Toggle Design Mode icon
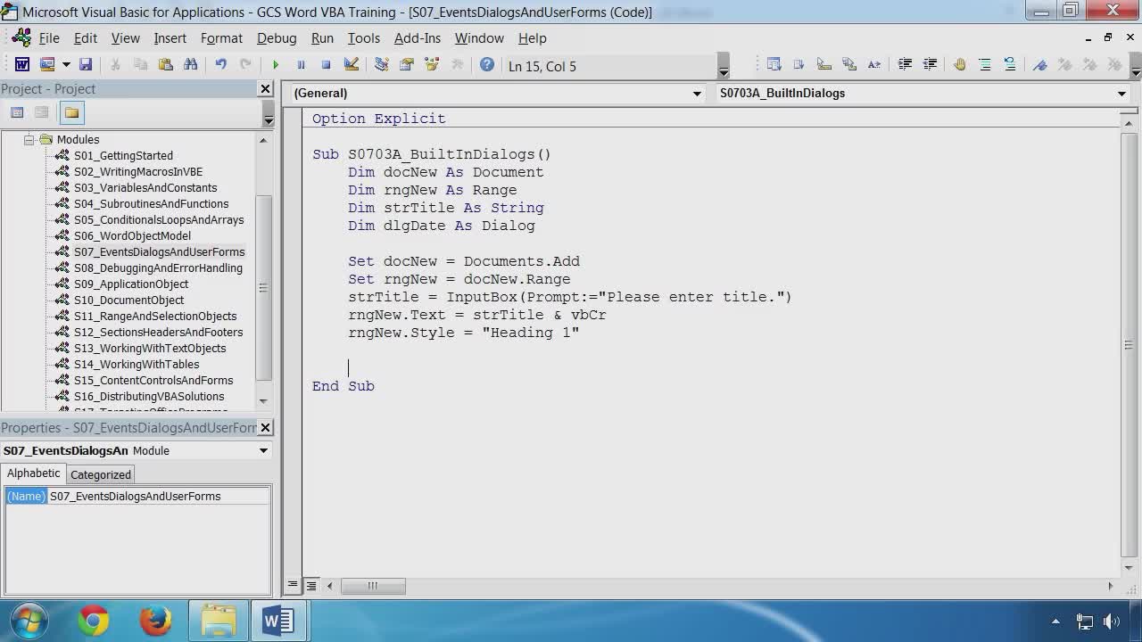The height and width of the screenshot is (642, 1142). point(351,64)
